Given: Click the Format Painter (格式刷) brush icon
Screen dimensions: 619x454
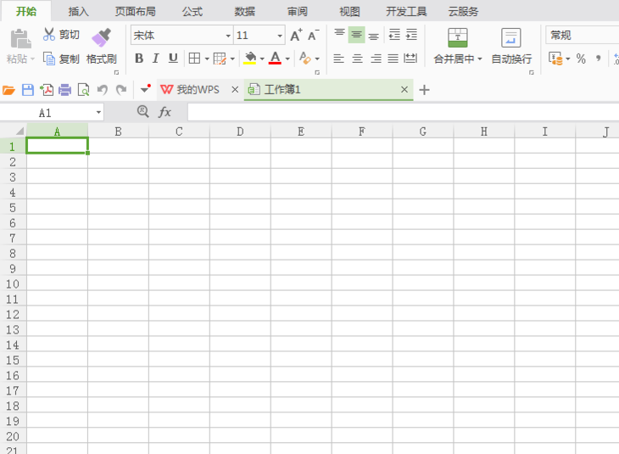Looking at the screenshot, I should (x=101, y=38).
